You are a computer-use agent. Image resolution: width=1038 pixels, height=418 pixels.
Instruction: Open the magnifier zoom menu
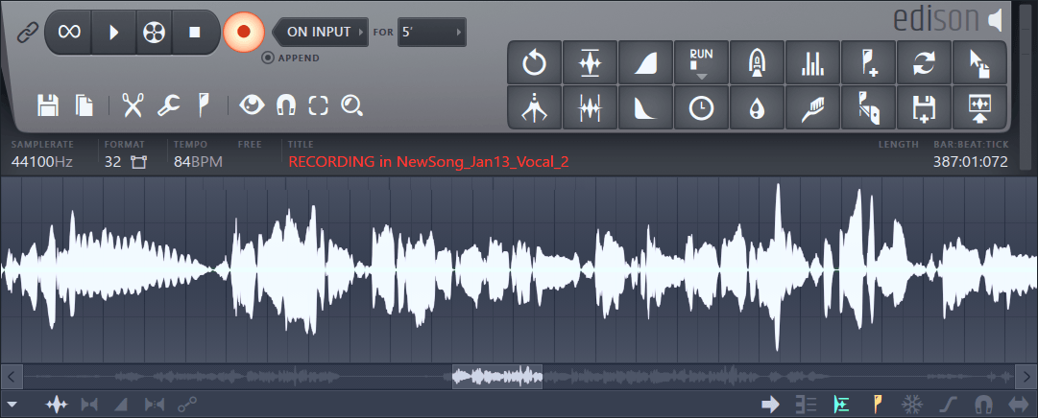click(352, 105)
